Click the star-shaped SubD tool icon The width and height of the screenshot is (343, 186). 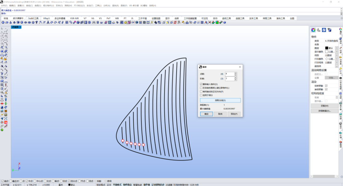pyautogui.click(x=101, y=22)
